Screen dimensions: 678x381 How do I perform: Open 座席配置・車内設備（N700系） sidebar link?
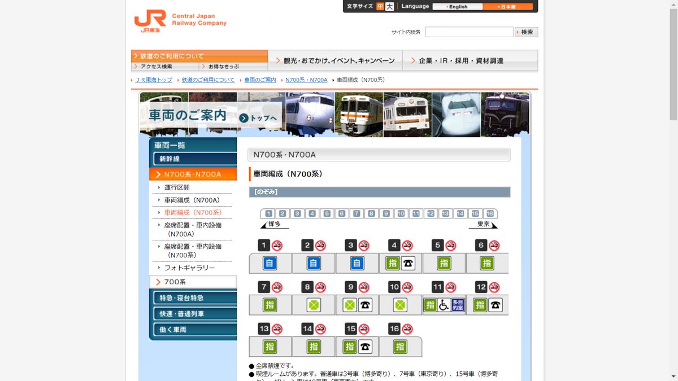193,251
